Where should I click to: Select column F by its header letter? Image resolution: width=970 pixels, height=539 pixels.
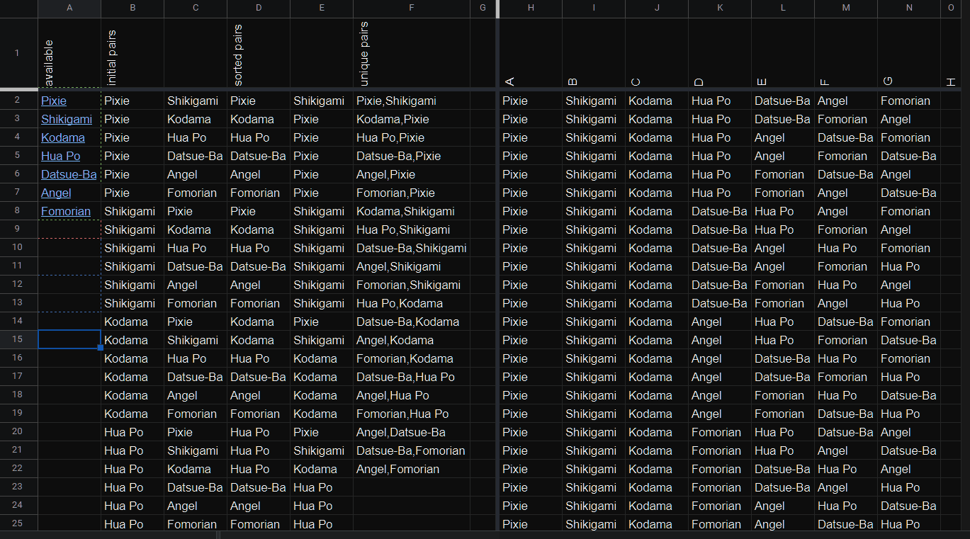pyautogui.click(x=412, y=8)
